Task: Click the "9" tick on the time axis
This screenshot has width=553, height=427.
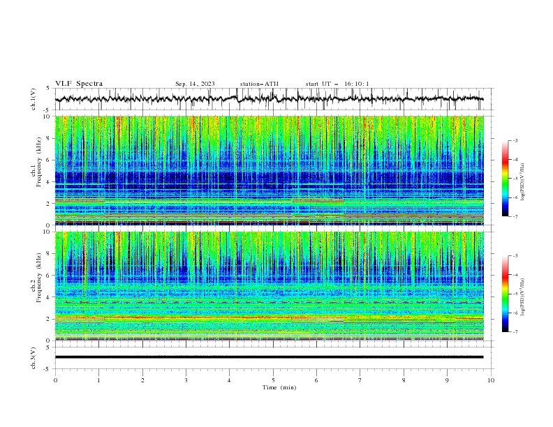Action: click(447, 380)
